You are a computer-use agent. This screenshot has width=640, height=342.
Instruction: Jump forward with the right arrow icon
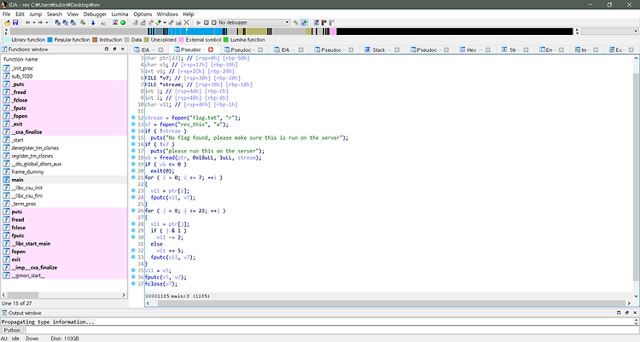click(40, 22)
